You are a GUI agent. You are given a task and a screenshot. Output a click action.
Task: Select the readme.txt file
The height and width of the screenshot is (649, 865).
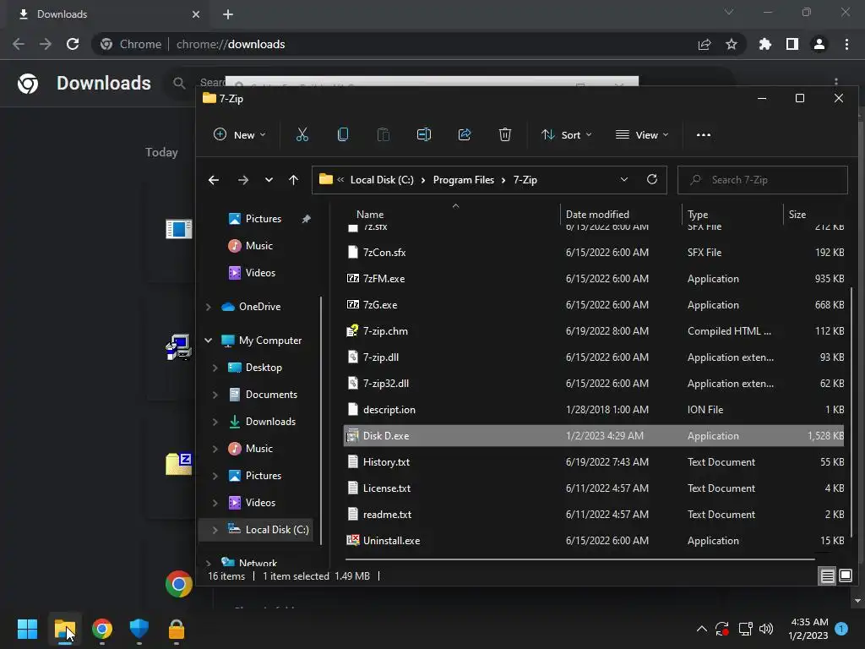pos(594,515)
